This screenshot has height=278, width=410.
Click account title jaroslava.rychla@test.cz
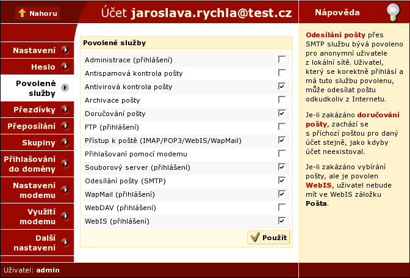(211, 13)
